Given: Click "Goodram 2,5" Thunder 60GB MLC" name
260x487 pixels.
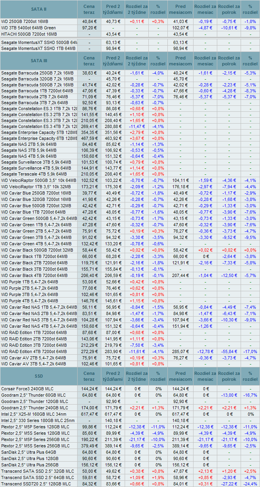Looking at the screenshot, I should tap(33, 395).
